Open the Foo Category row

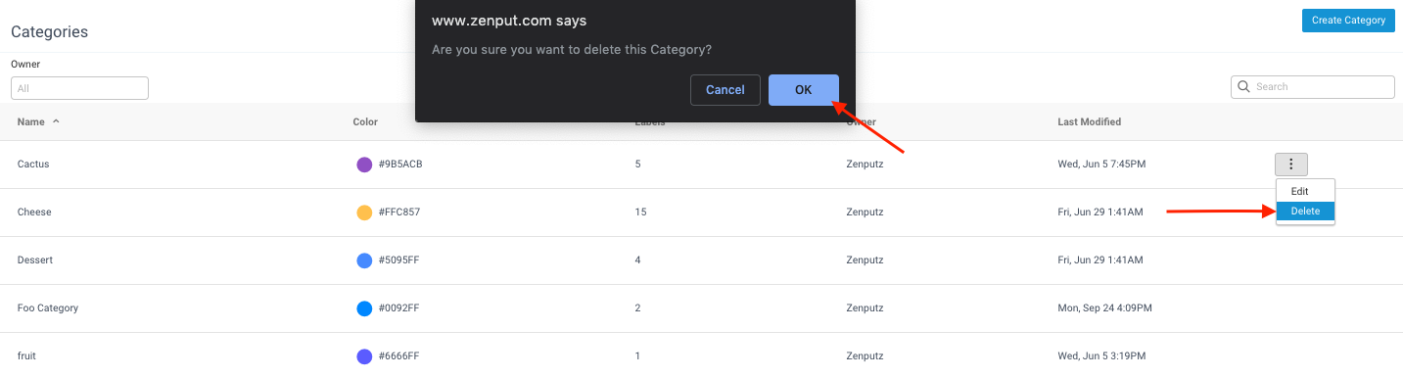click(x=701, y=308)
